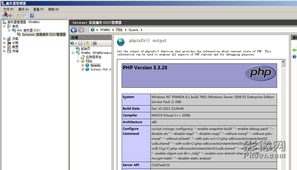This screenshot has width=297, height=170.
Task: Collapse the 角色 tree node
Action: pyautogui.click(x=4, y=26)
